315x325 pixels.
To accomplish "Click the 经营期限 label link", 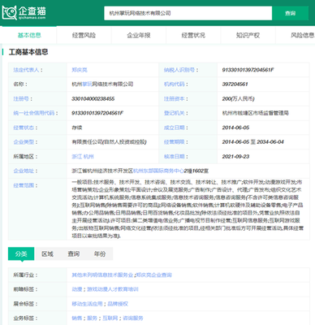I will [x=174, y=142].
